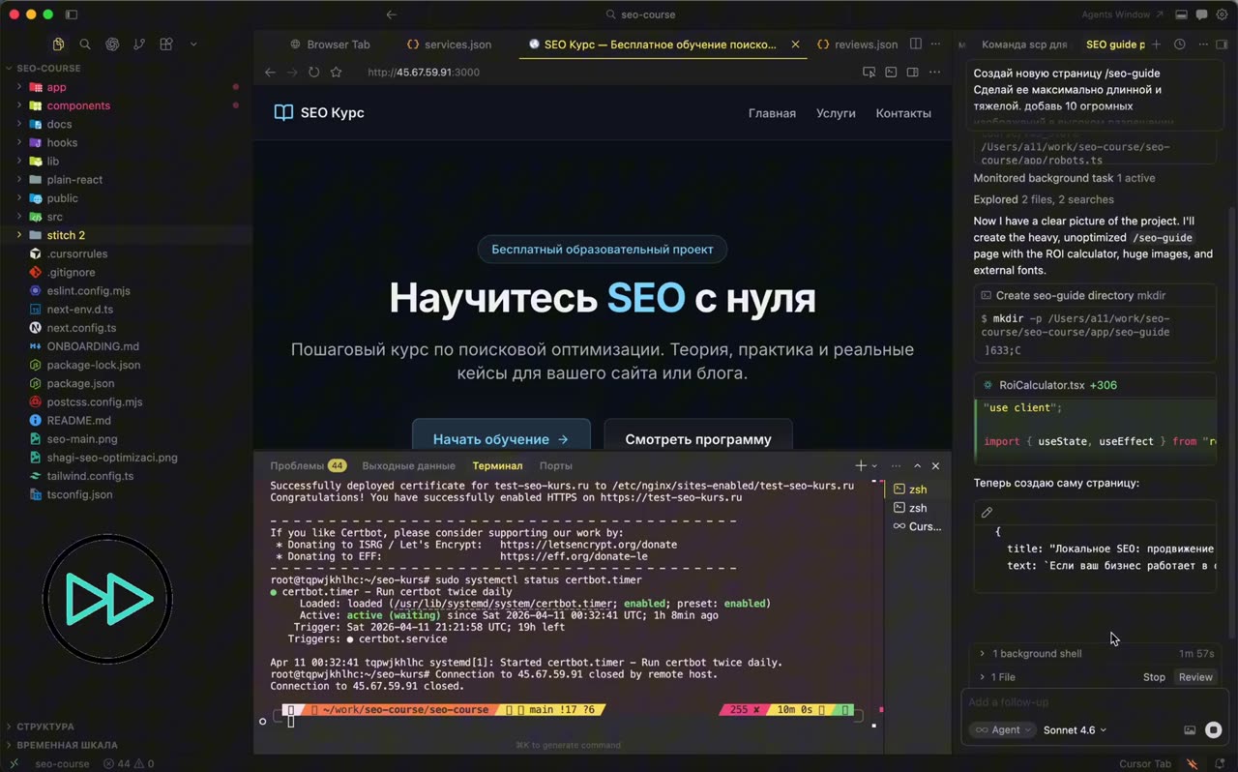Toggle browser side panel icon in toolbar
1238x772 pixels.
pos(912,73)
